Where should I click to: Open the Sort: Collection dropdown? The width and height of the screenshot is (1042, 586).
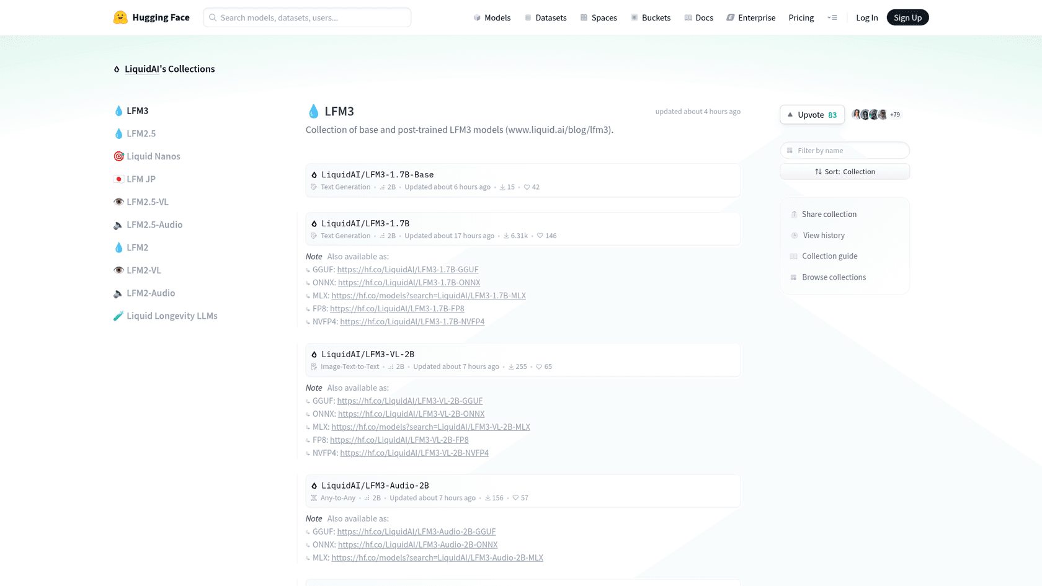point(845,172)
